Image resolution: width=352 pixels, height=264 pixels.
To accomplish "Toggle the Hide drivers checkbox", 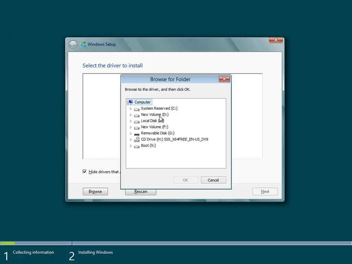I will (x=85, y=172).
